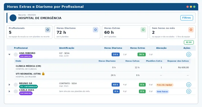Image resolution: width=202 pixels, height=107 pixels.
Task: Open the action icon for Carla Dias
Action: 189,91
